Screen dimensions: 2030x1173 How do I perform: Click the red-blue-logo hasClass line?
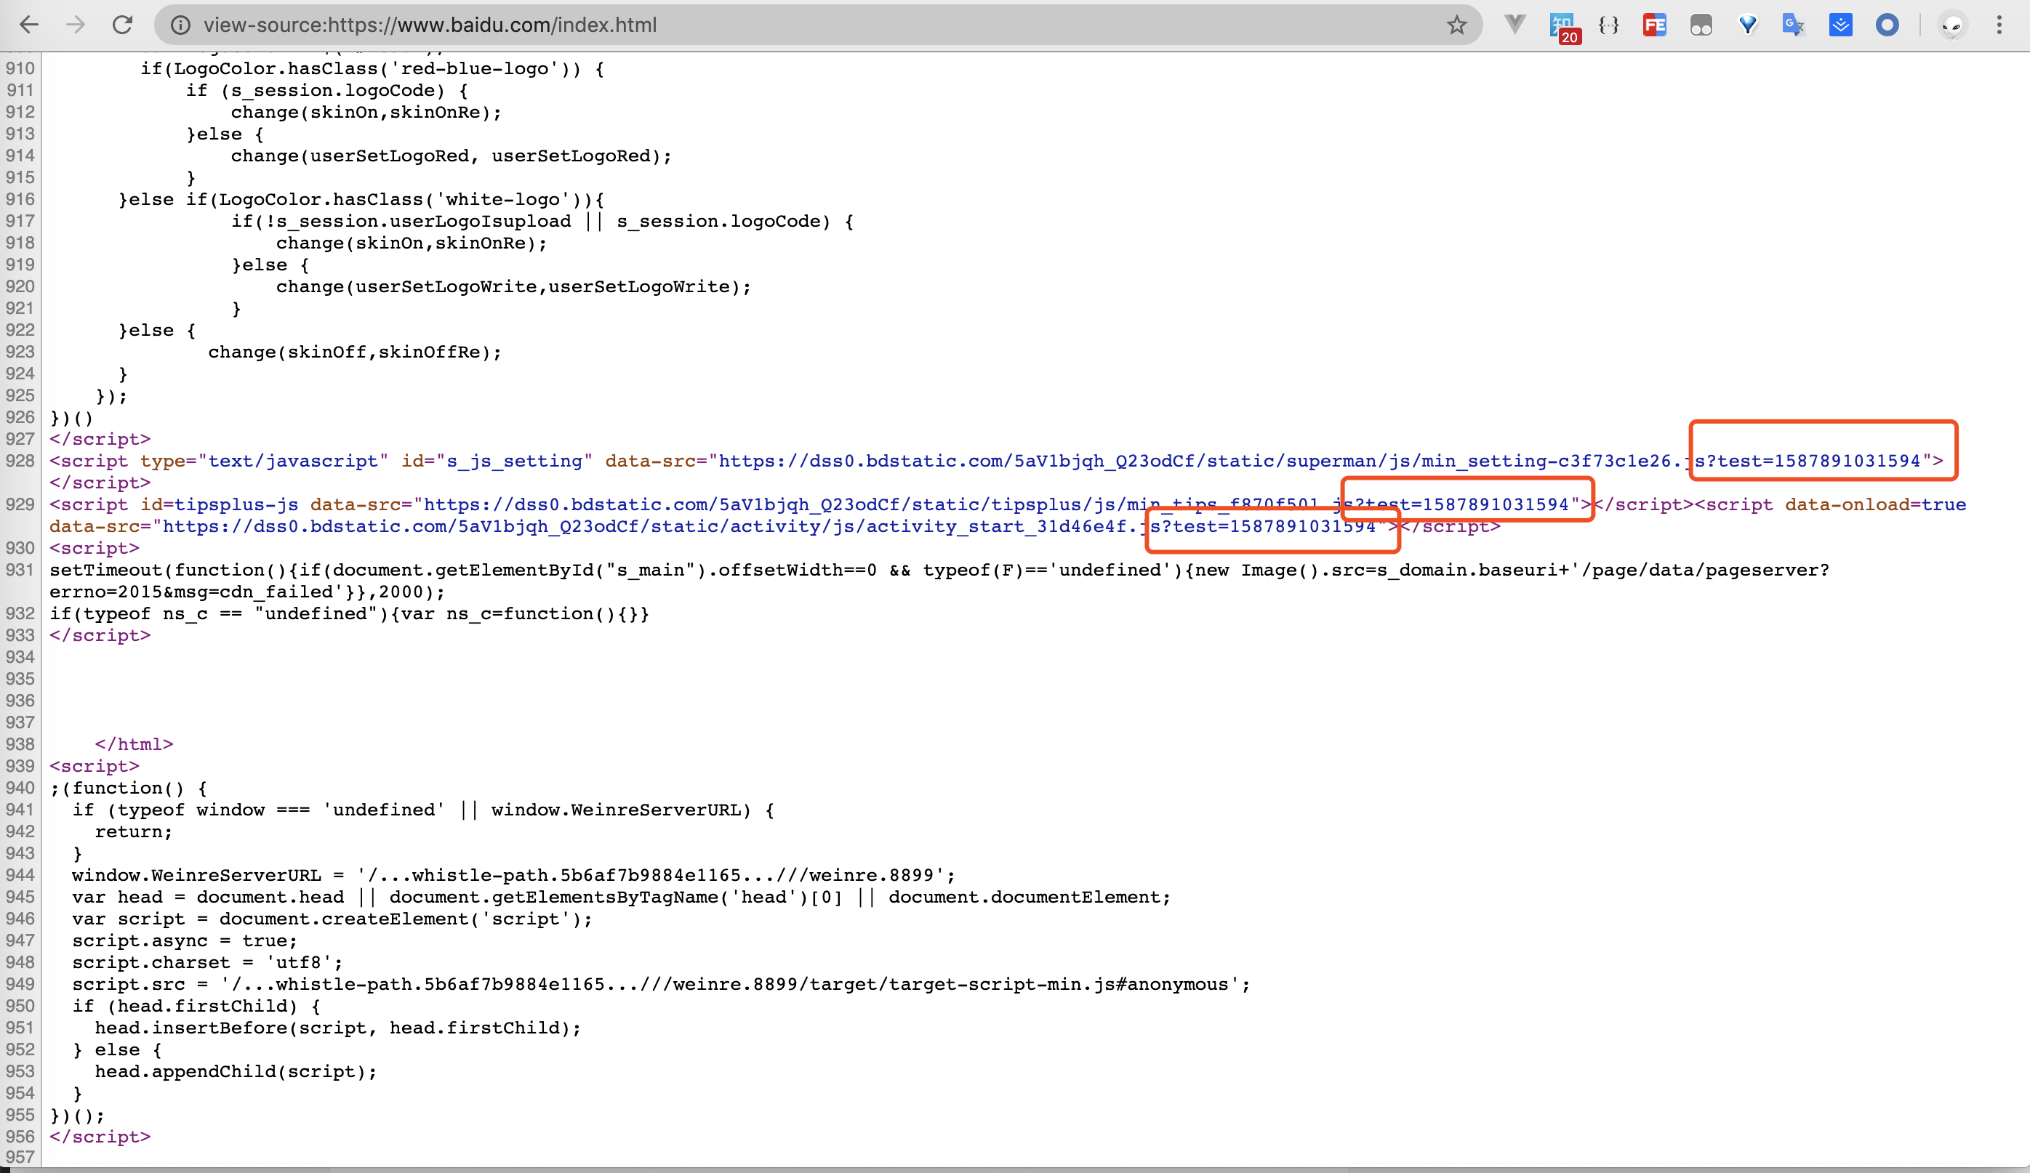[372, 68]
